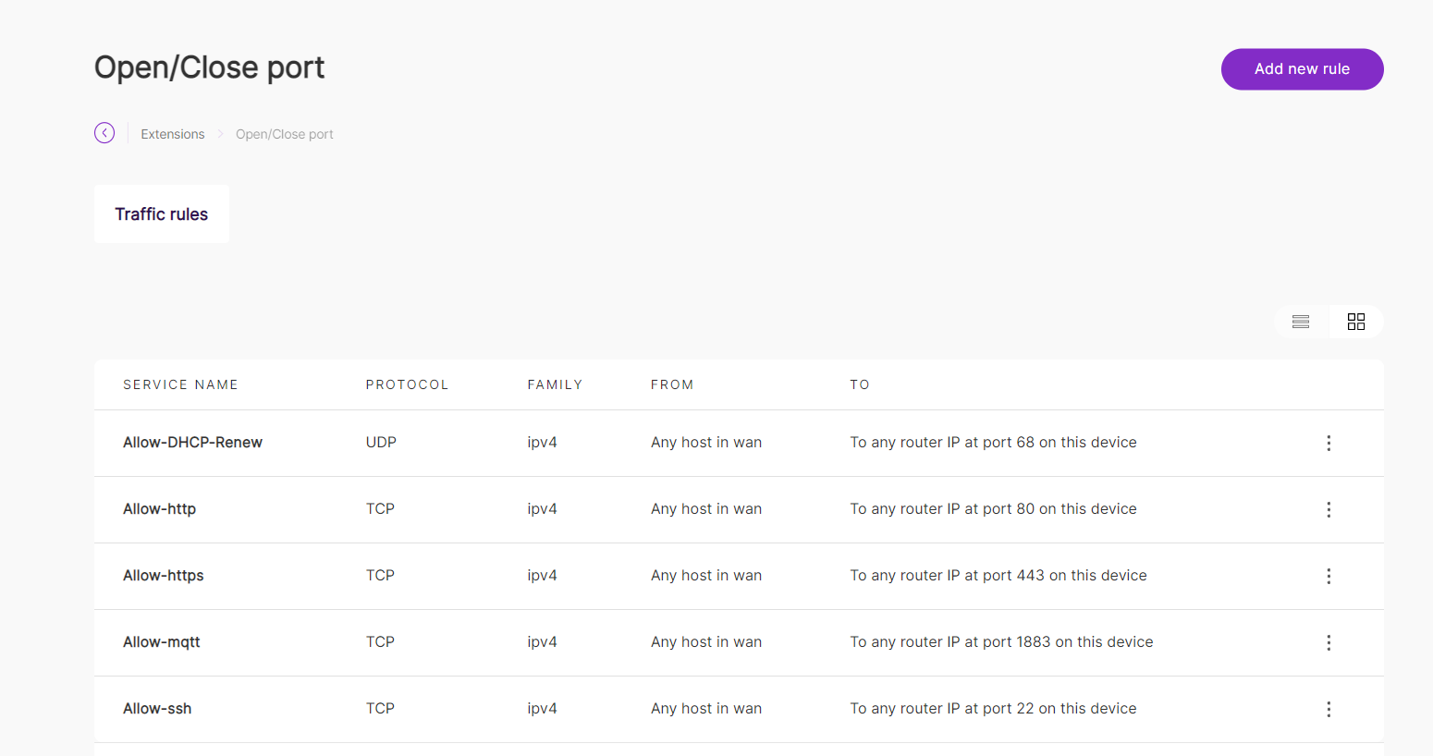The width and height of the screenshot is (1433, 756).
Task: Click Open/Close port breadcrumb item
Action: [x=285, y=134]
